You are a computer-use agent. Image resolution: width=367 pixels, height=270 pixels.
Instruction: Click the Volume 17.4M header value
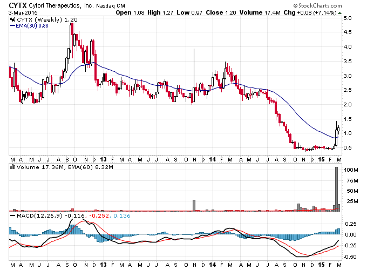tap(260, 12)
